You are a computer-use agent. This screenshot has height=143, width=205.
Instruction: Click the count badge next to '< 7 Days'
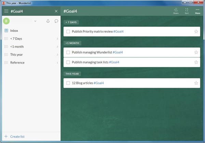[57, 39]
